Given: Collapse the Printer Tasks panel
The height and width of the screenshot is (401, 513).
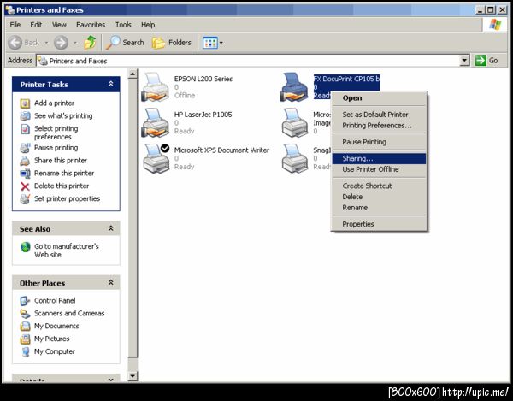Looking at the screenshot, I should [111, 84].
